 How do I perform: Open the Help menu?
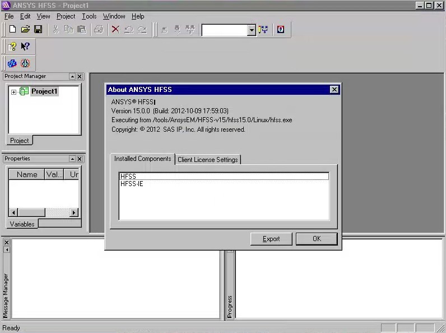click(x=138, y=16)
